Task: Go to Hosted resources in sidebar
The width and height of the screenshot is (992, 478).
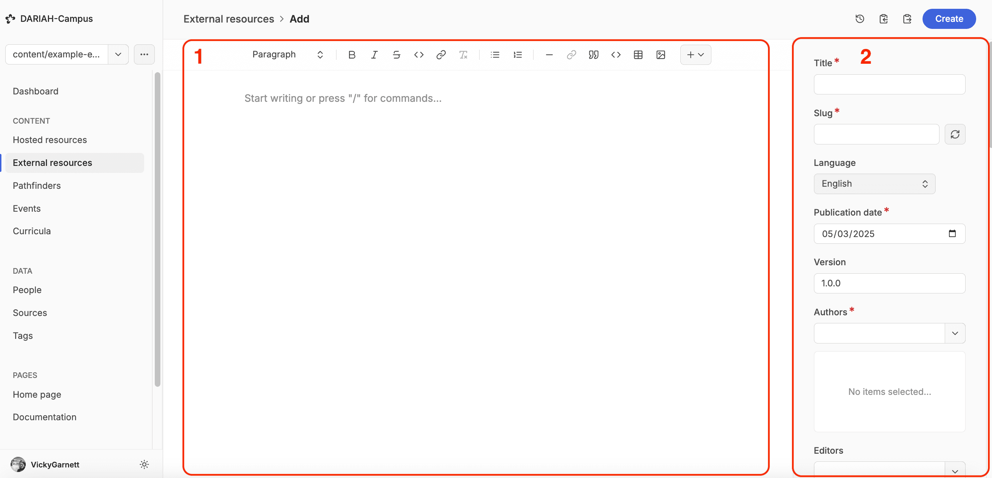Action: pyautogui.click(x=50, y=140)
